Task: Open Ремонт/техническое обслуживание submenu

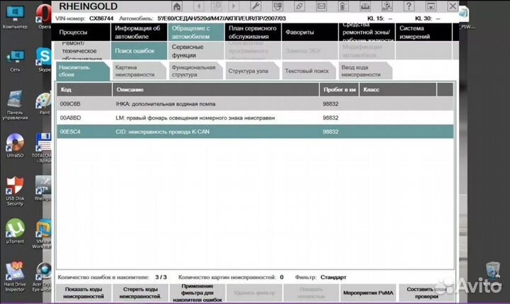Action: (81, 51)
